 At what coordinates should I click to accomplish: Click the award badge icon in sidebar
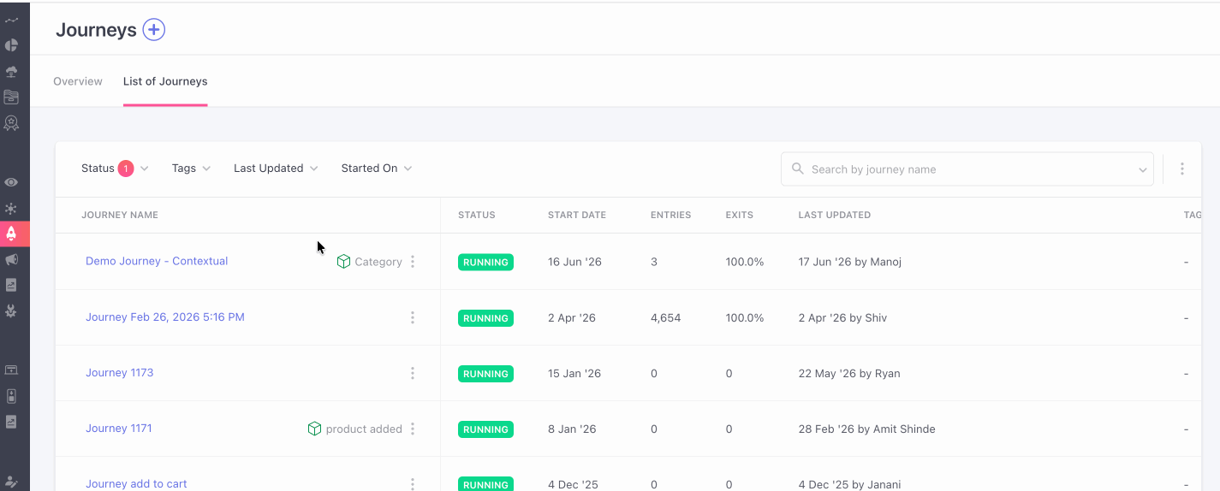(x=11, y=123)
